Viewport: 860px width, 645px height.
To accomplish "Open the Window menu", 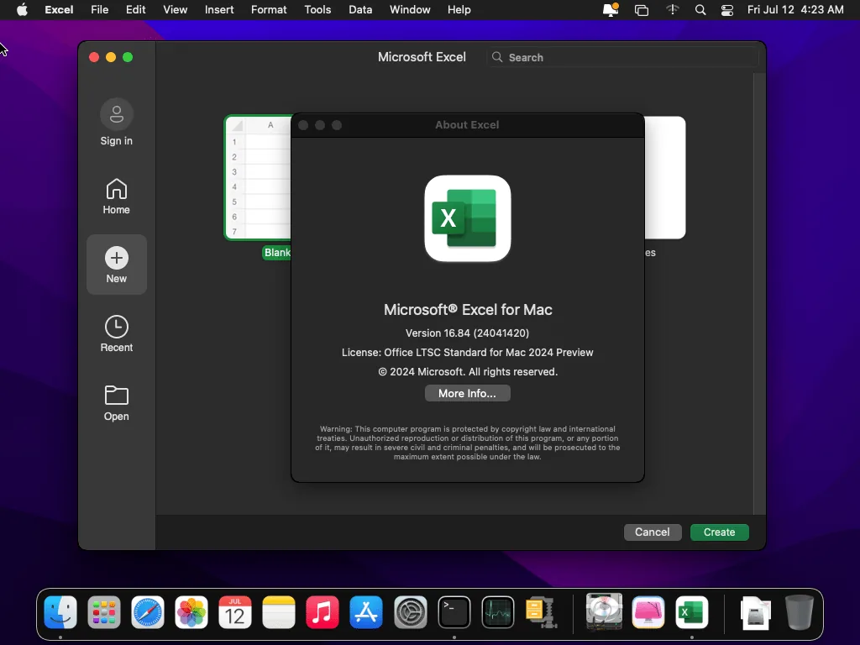I will (410, 10).
